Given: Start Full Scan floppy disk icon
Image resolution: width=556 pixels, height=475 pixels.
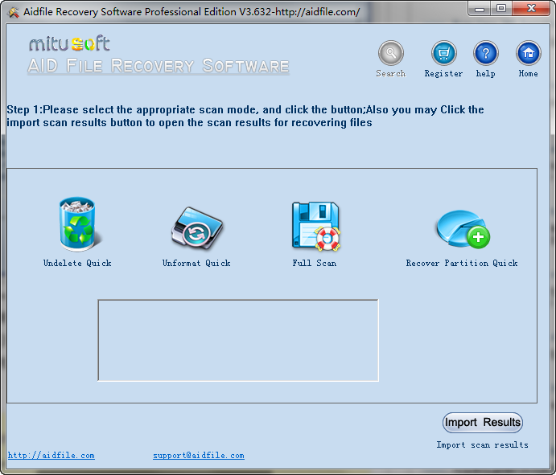Looking at the screenshot, I should 315,226.
